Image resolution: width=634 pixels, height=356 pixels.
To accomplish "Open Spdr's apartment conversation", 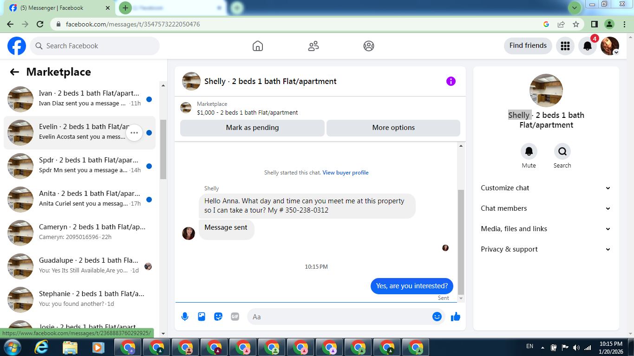I will (79, 166).
